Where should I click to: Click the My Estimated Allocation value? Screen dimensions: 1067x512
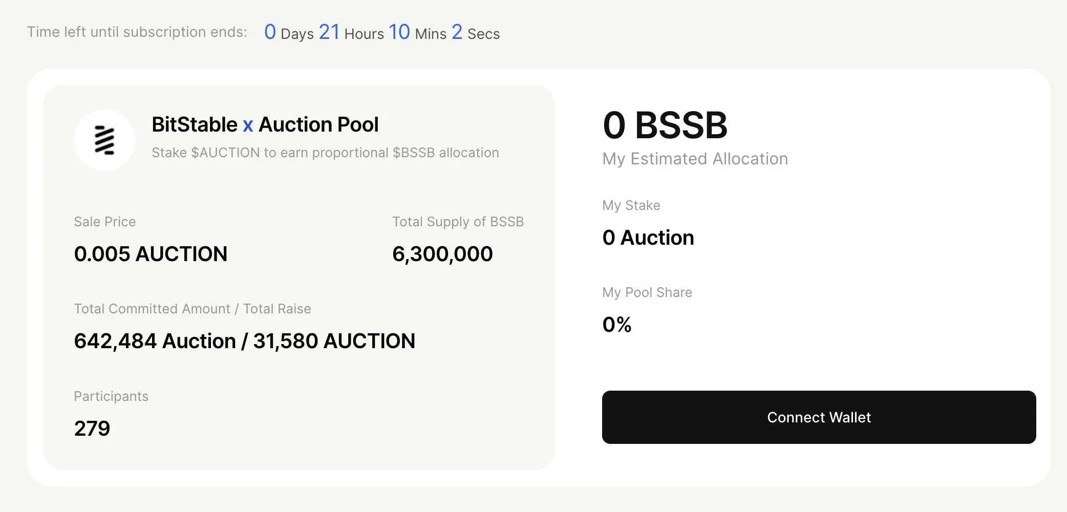pos(695,159)
